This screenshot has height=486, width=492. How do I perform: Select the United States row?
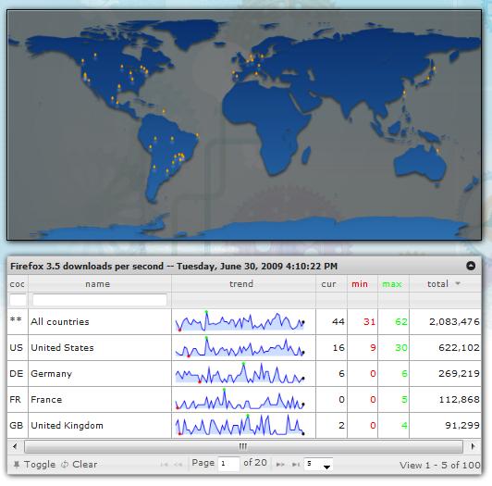[x=244, y=347]
